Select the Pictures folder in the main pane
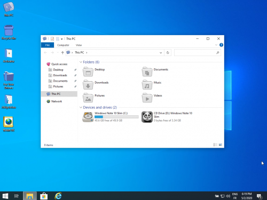The image size is (267, 200). pos(93,98)
